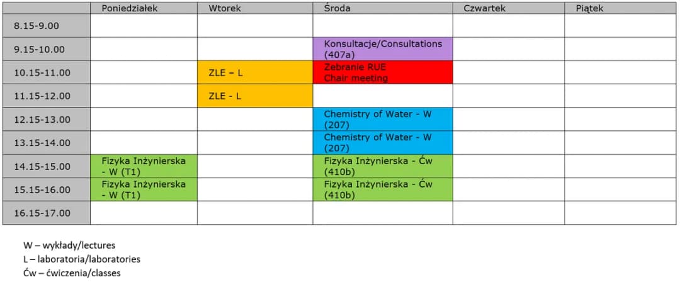
Task: Select Monday Fizyka Inżynierska W (T1) at 15.15-16.00
Action: pos(144,189)
